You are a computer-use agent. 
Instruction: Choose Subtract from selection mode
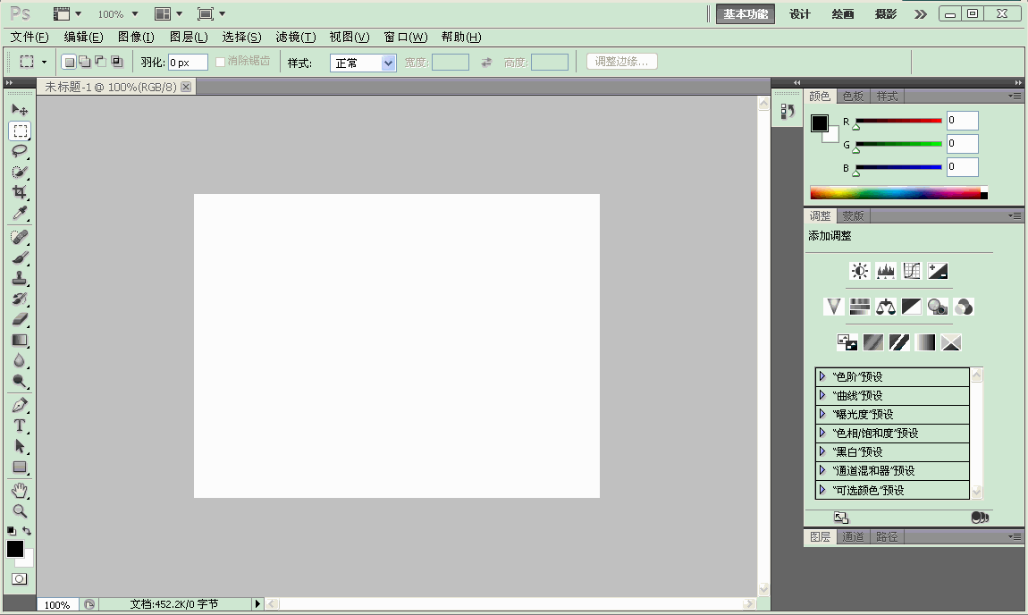coord(100,62)
